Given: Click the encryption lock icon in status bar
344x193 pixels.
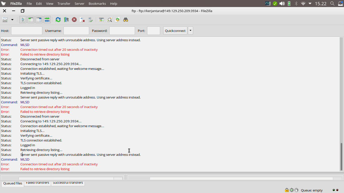Looking at the screenshot, I should pyautogui.click(x=287, y=190).
